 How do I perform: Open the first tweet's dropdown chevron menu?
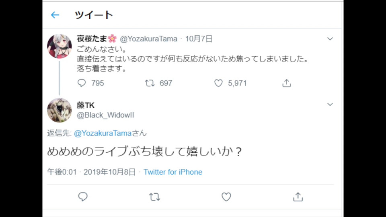tap(330, 39)
